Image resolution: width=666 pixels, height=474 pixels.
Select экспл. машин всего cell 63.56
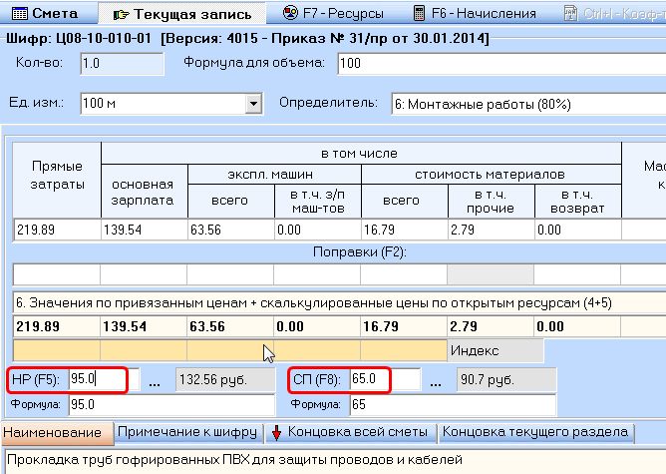click(x=231, y=230)
